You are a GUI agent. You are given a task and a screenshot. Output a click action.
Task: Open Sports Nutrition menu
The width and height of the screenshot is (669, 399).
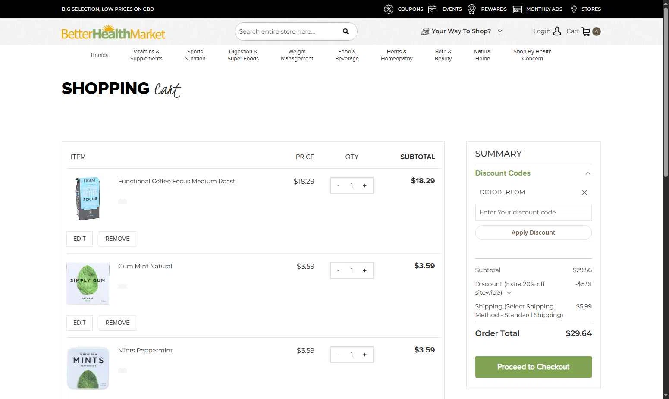click(x=195, y=55)
